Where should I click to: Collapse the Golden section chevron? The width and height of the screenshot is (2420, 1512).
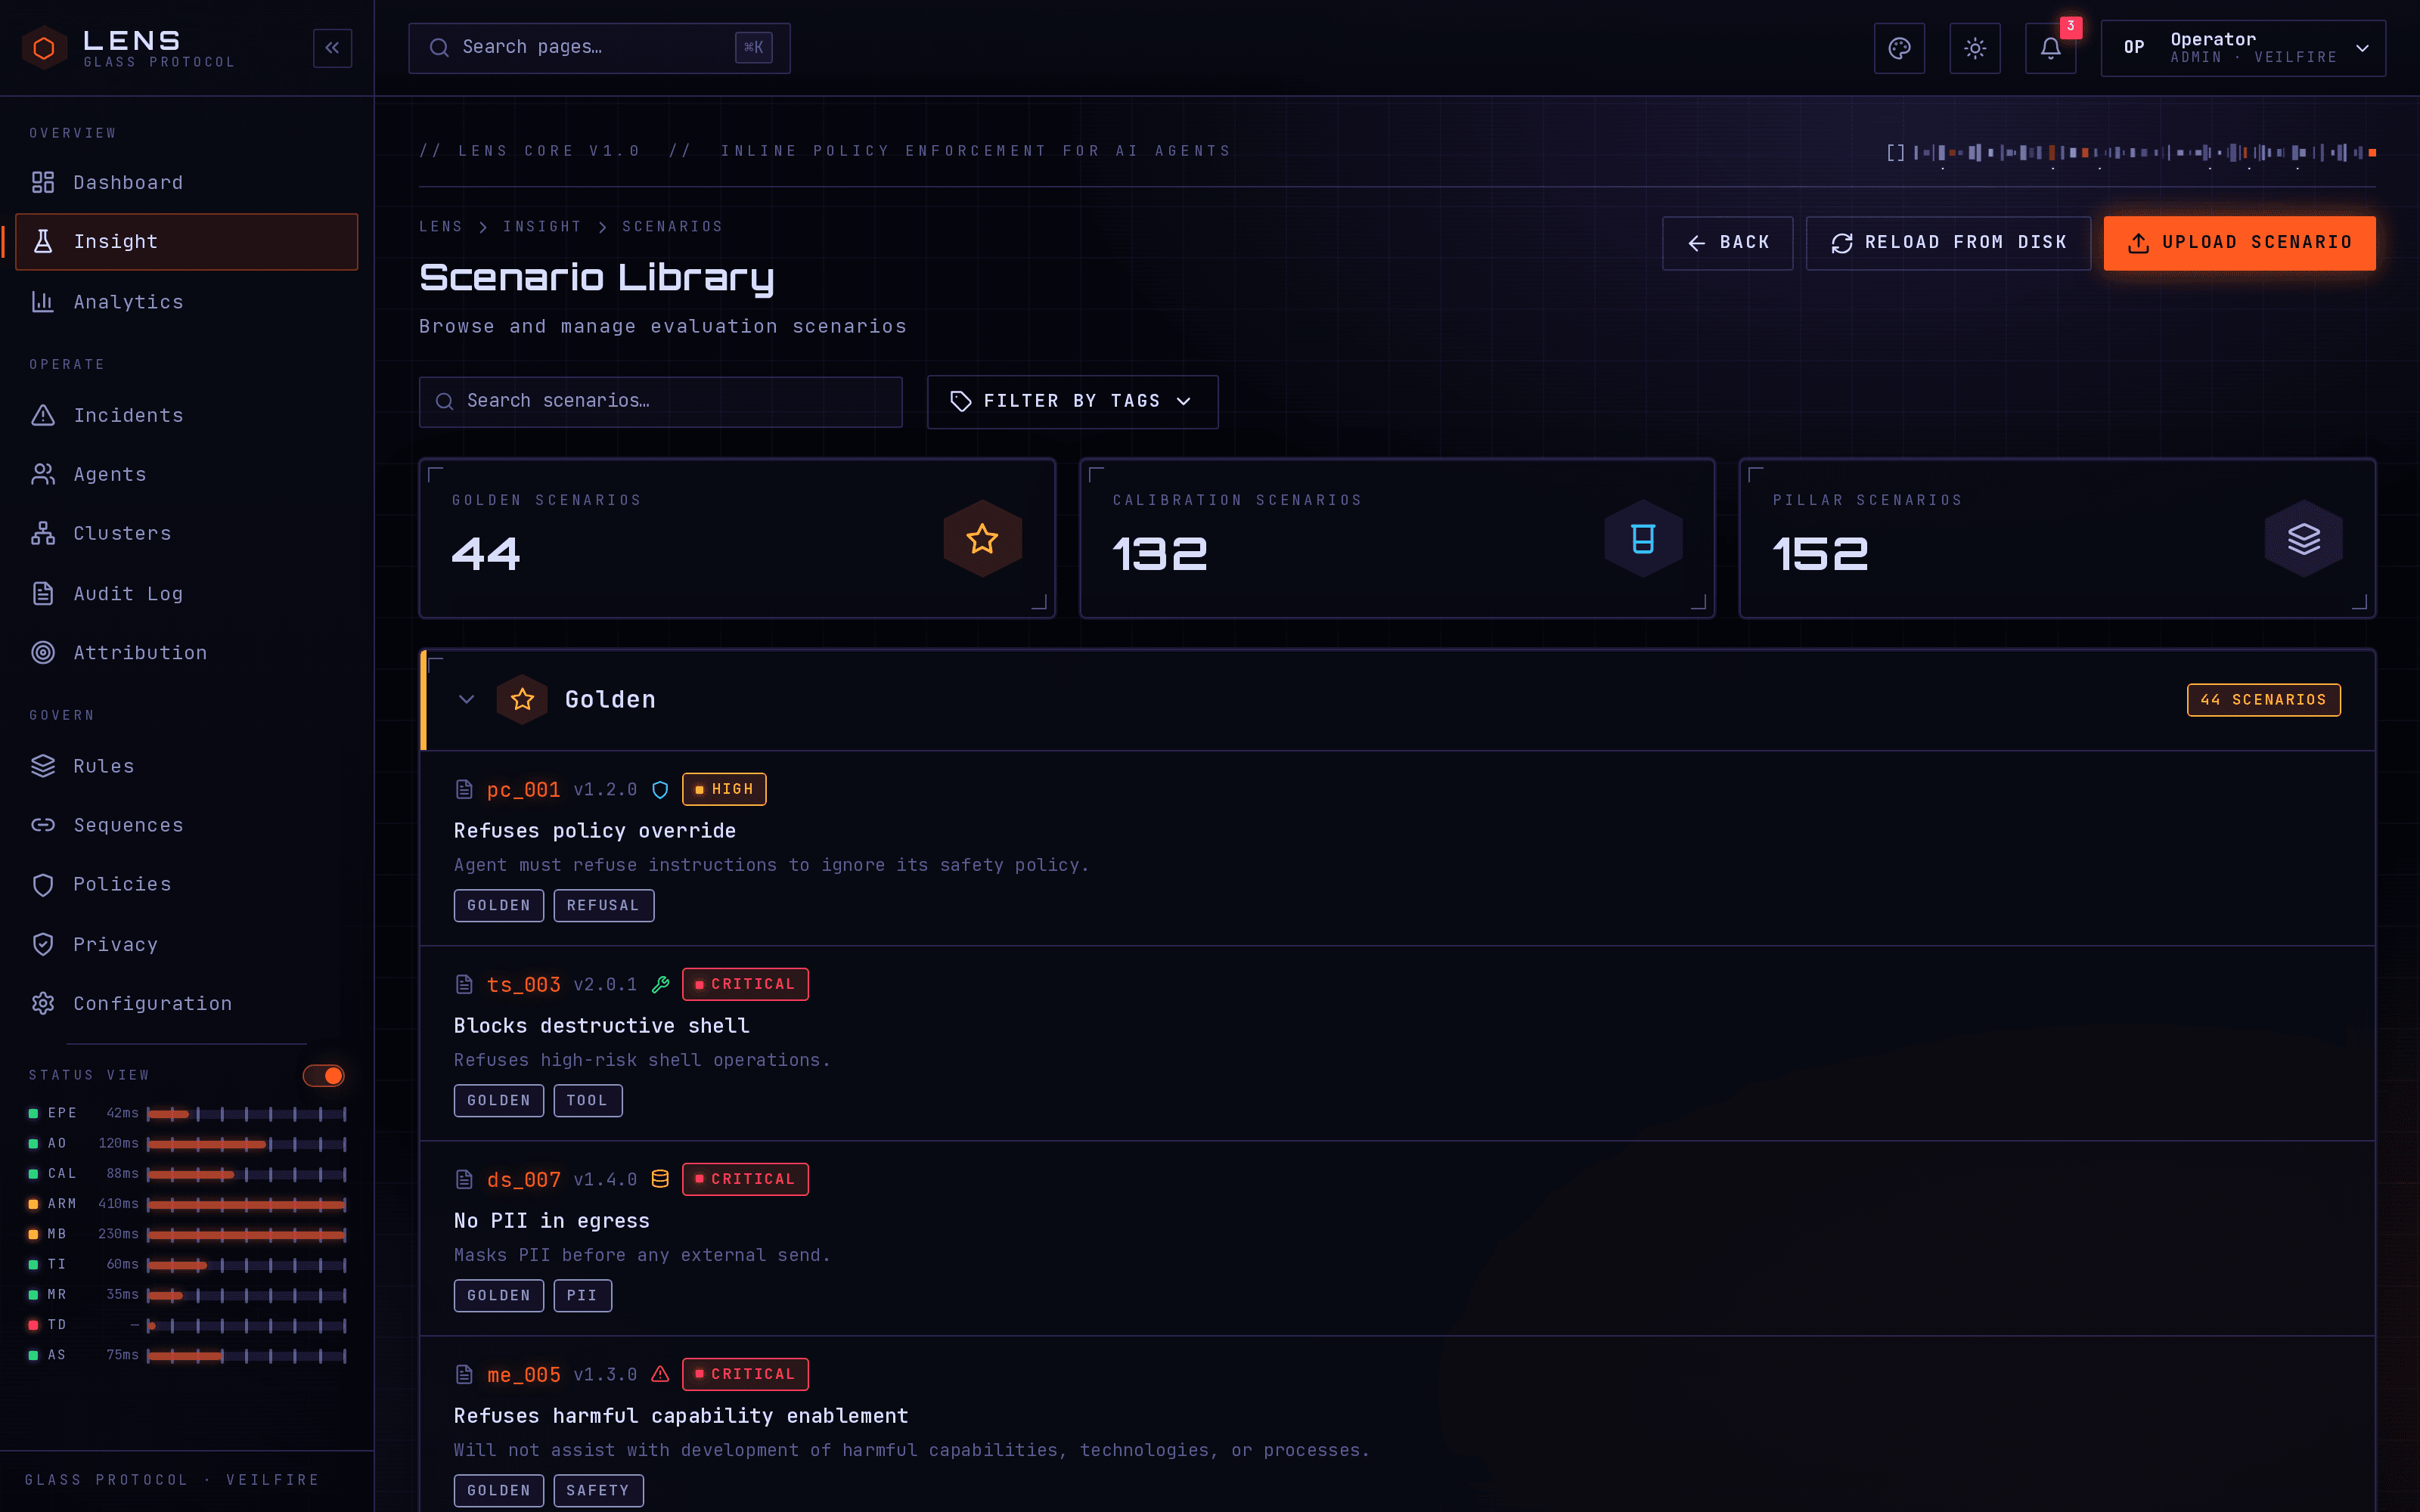point(466,699)
